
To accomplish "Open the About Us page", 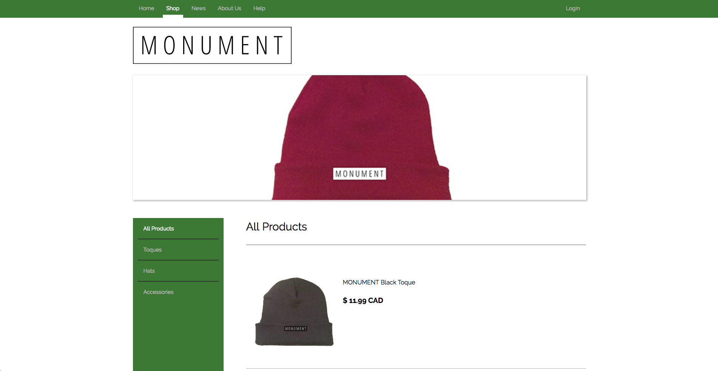I will (229, 8).
